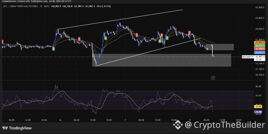Click the 64,800.0 price axis label

[260, 18]
